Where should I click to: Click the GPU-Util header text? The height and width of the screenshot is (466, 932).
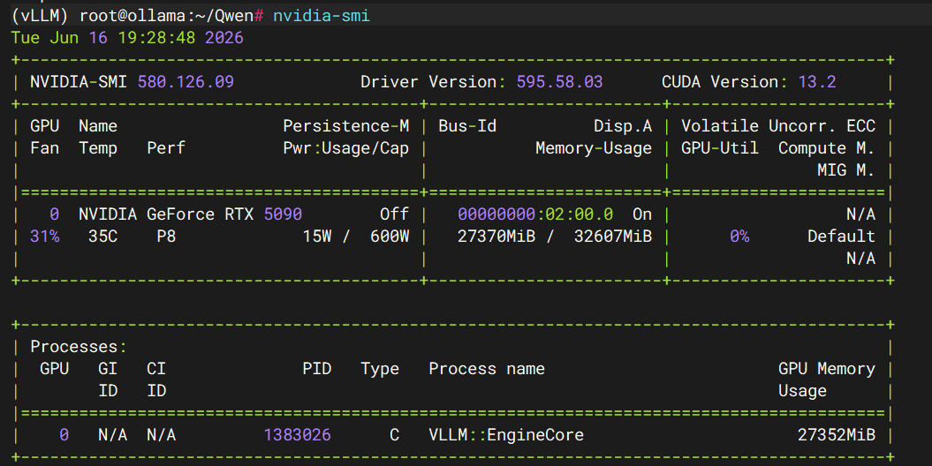click(x=720, y=148)
